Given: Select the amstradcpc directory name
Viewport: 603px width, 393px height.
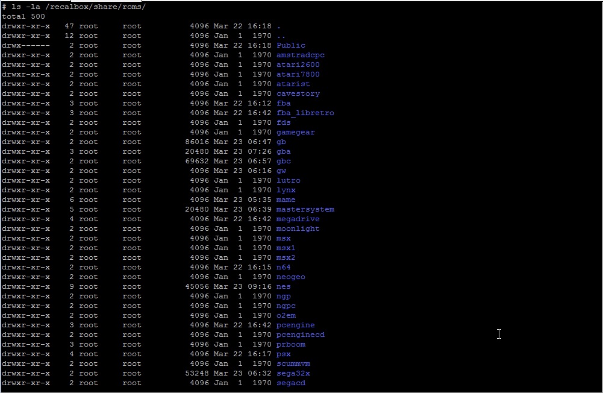Looking at the screenshot, I should coord(301,55).
